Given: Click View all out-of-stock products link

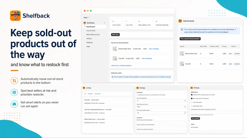Looking at the screenshot, I should point(121,66).
